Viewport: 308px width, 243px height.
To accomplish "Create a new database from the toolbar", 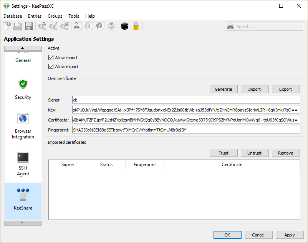I will [x=7, y=26].
